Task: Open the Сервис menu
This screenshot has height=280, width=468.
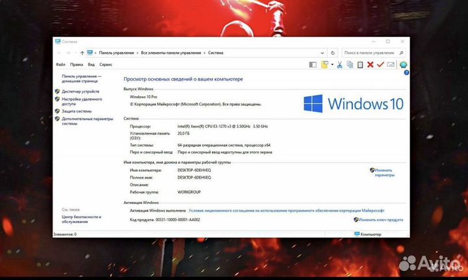Action: pos(106,64)
